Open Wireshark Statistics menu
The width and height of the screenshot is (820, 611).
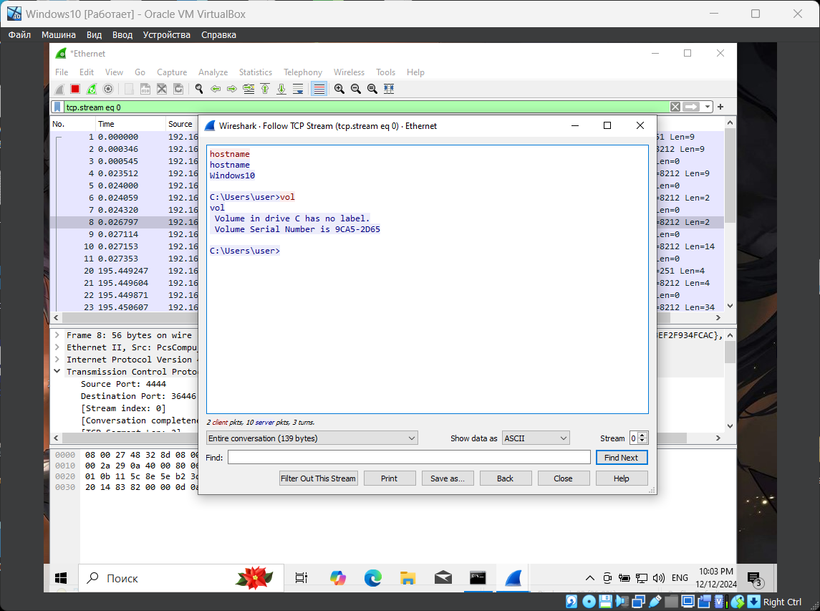tap(255, 72)
